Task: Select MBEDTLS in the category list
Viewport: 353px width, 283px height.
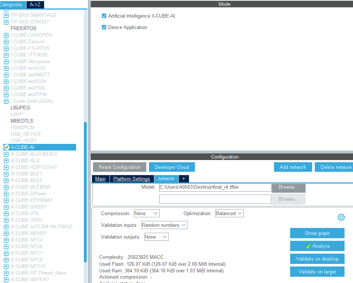Action: point(22,121)
